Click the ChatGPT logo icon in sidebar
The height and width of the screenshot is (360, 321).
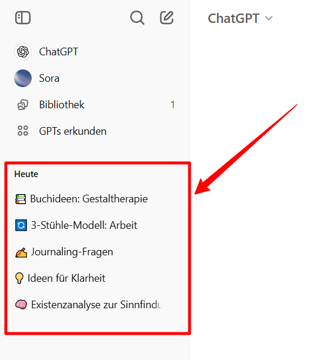coord(23,52)
